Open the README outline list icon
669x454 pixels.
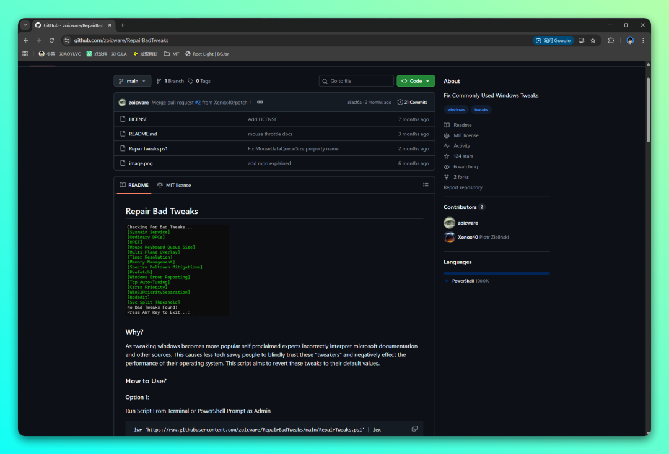(426, 185)
